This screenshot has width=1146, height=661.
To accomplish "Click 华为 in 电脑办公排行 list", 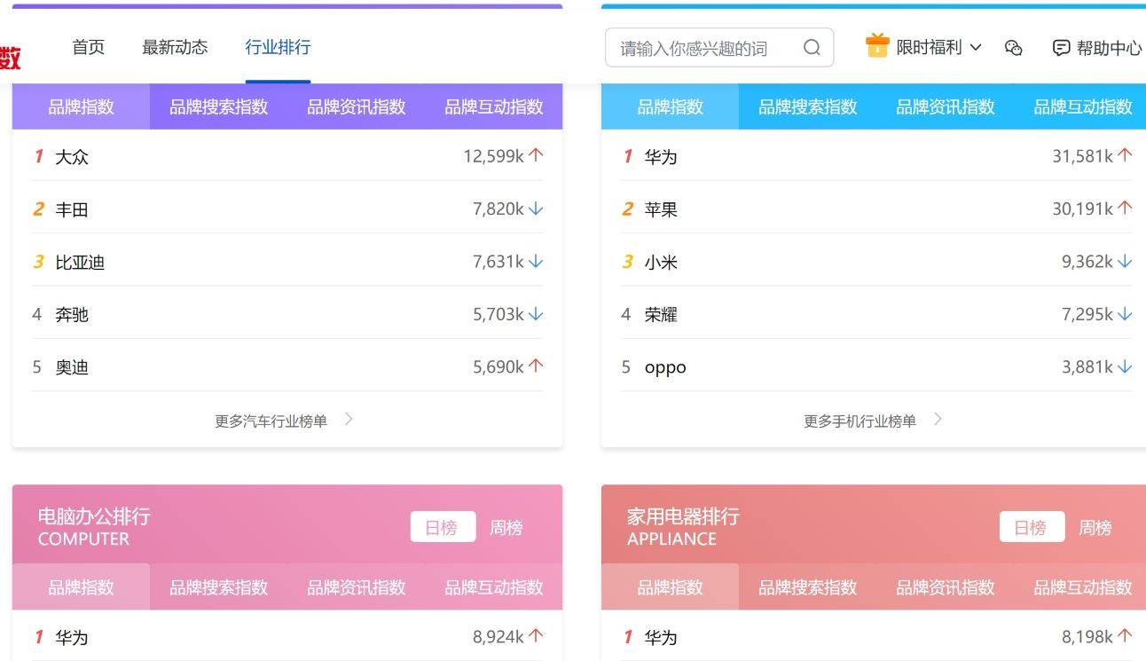I will (x=72, y=637).
